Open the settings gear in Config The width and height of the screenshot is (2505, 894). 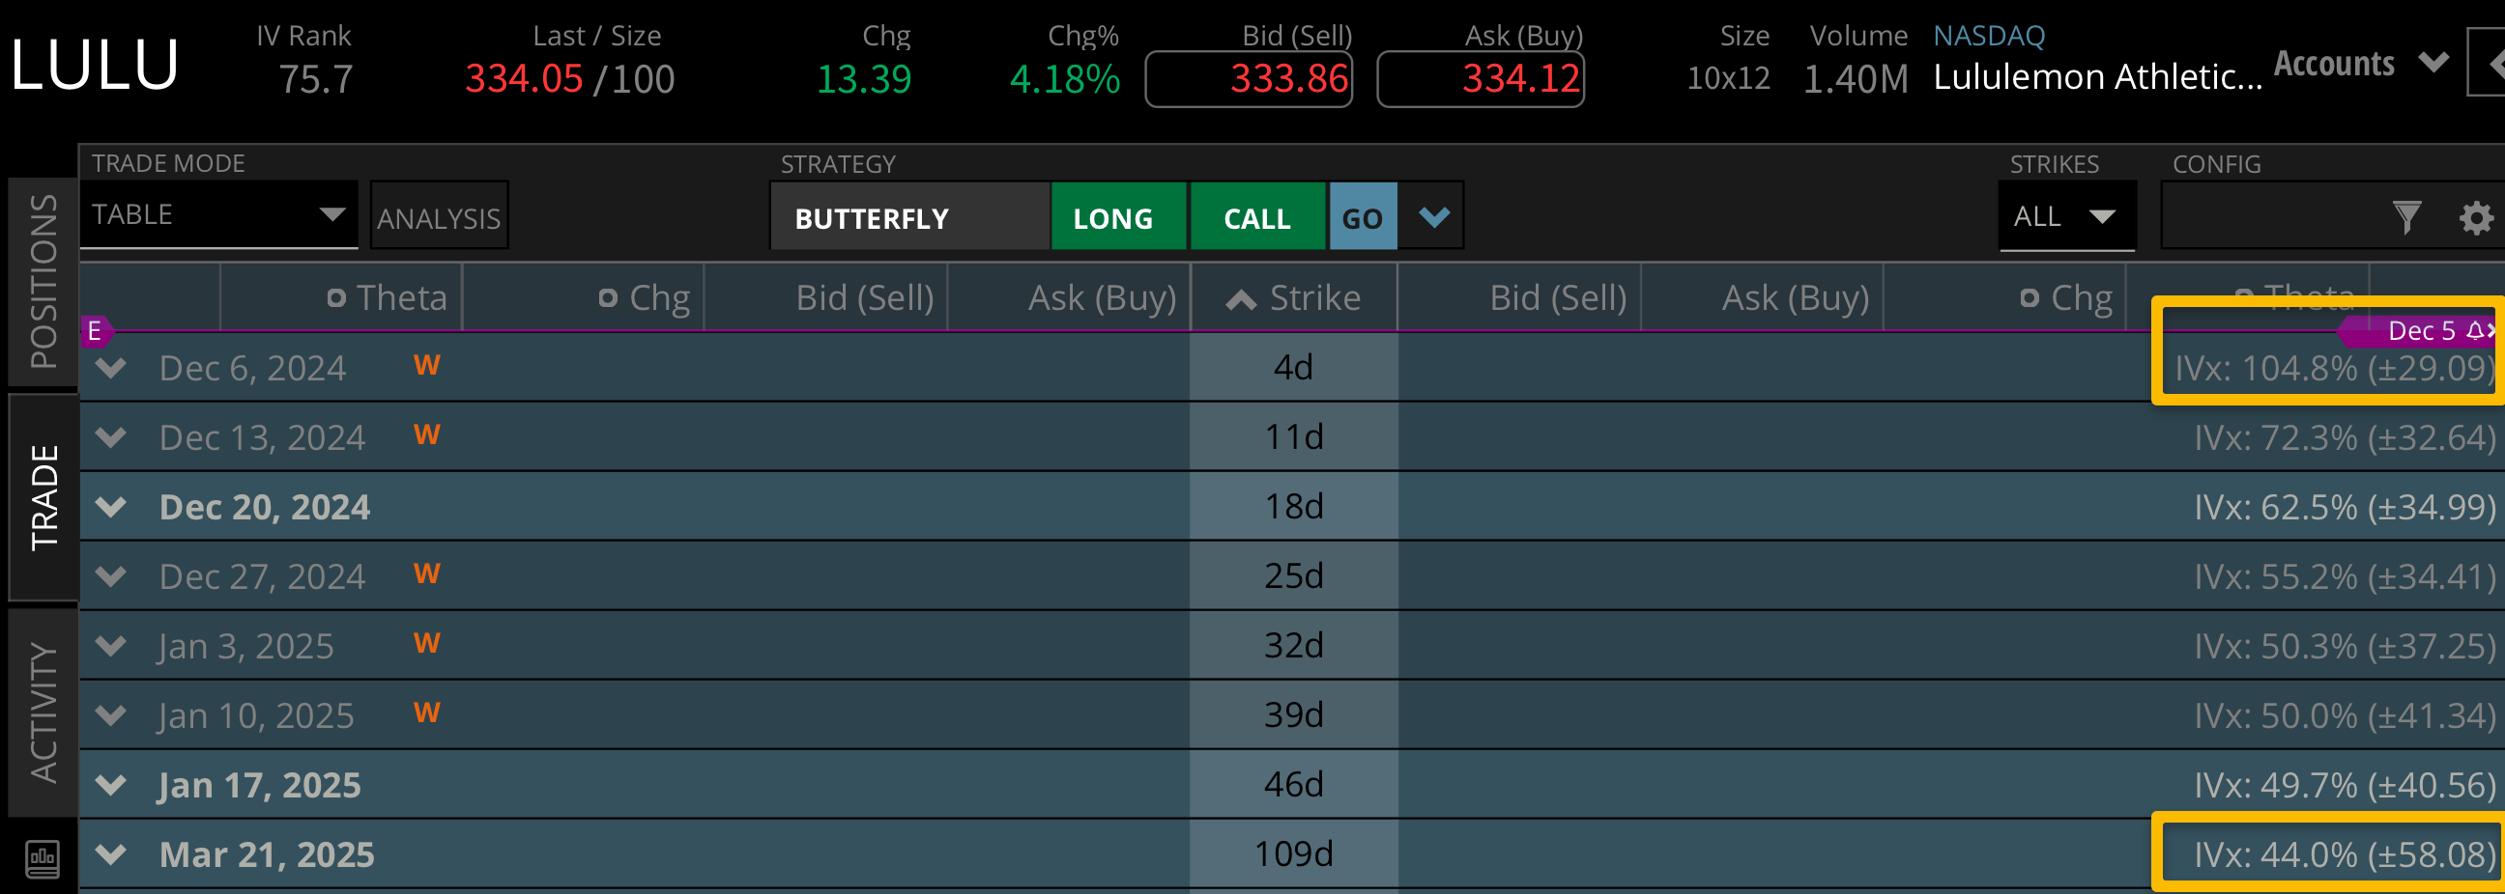2476,216
